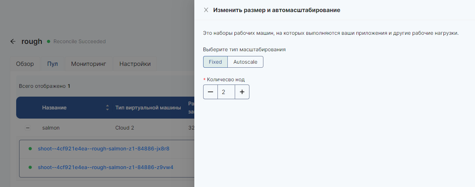Decrease node count with minus button
The image size is (475, 187).
[x=210, y=92]
